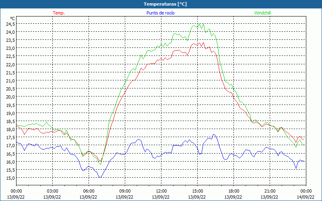Image resolution: width=322 pixels, height=201 pixels.
Task: Click the '17,5' y-axis value
Action: point(10,137)
